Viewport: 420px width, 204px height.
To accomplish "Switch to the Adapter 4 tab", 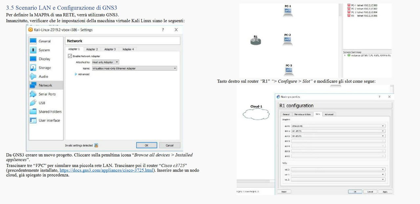I will click(128, 49).
